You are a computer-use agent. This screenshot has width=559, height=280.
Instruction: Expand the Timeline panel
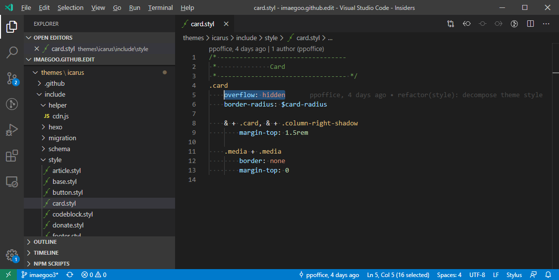click(100, 253)
